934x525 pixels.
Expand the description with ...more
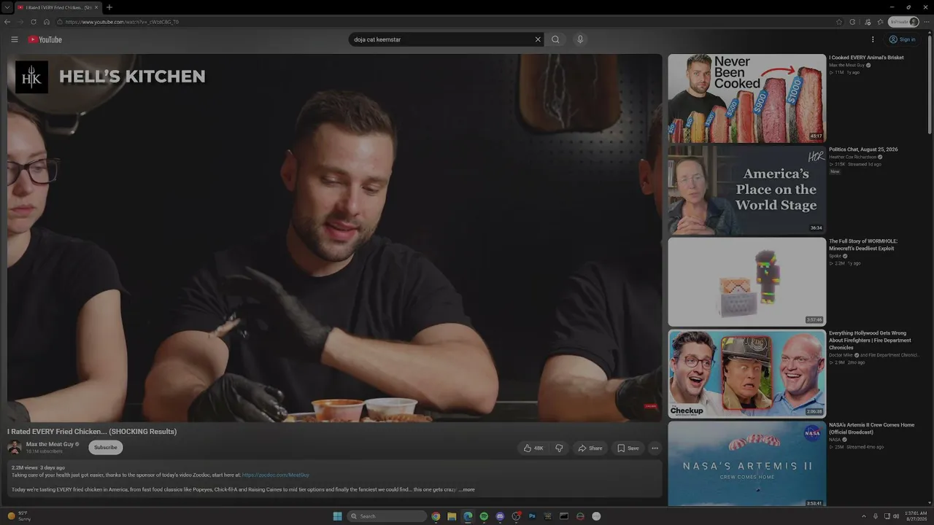(466, 489)
